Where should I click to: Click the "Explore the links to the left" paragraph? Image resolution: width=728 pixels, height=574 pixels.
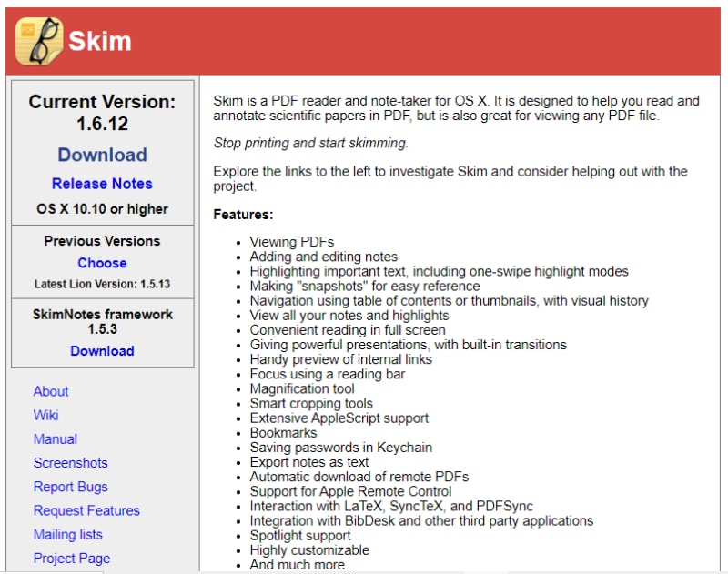point(450,178)
